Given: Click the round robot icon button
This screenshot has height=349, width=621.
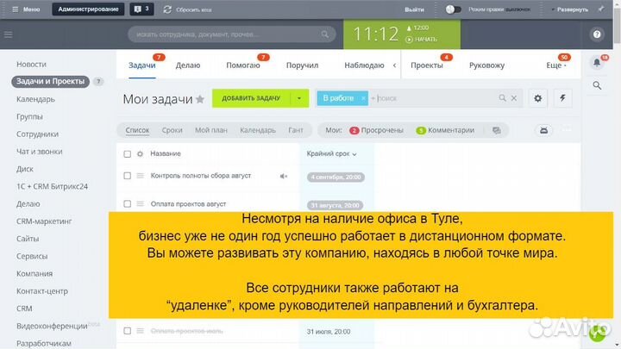Looking at the screenshot, I should coord(543,130).
